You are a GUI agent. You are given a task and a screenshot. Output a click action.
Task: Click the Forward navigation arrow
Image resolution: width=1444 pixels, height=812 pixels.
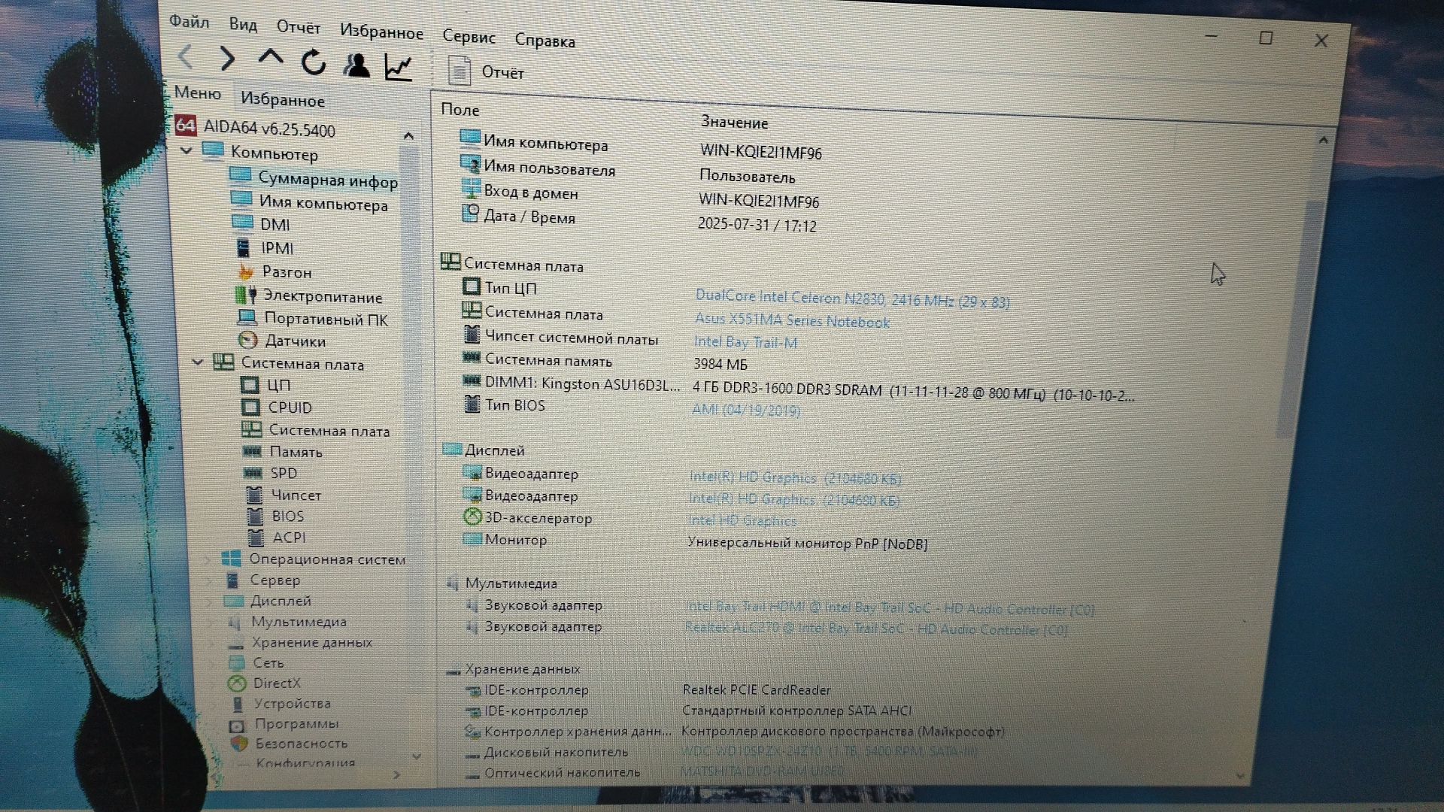tap(226, 59)
